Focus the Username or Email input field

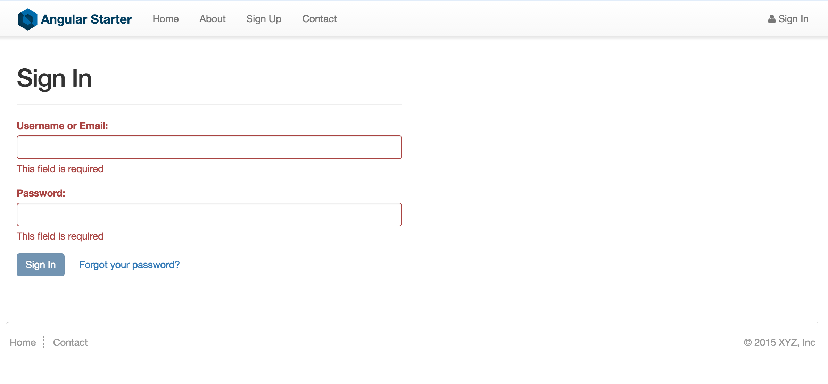(209, 147)
